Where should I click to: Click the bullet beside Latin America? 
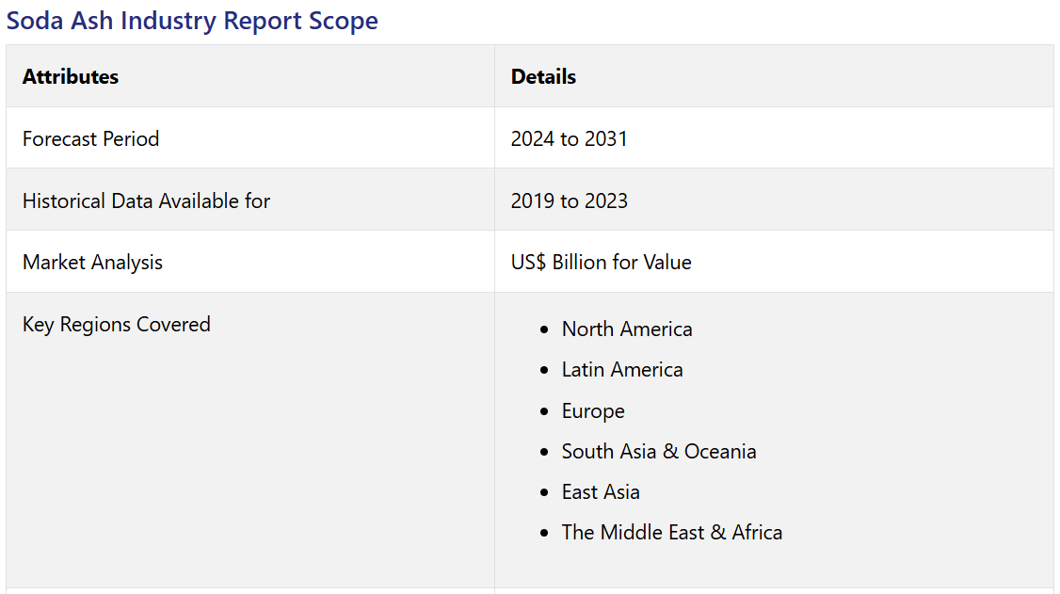pos(544,371)
